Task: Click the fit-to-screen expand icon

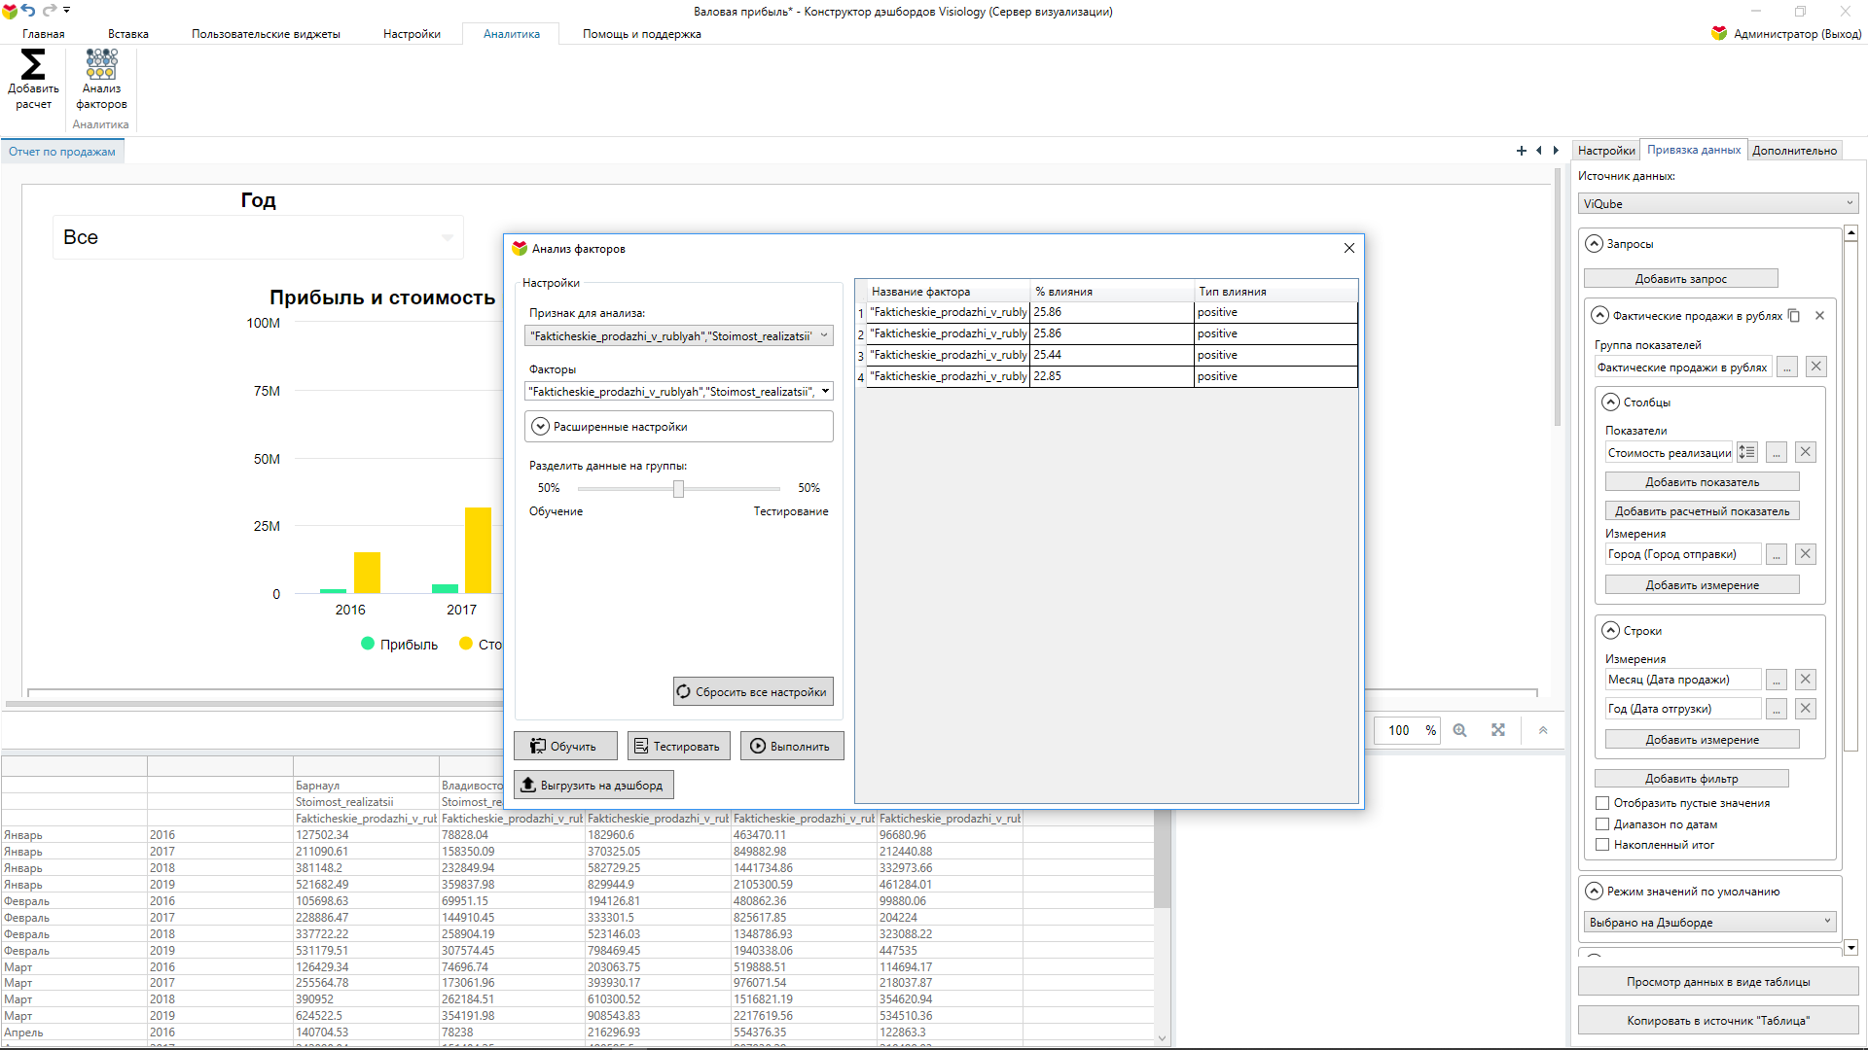Action: pyautogui.click(x=1498, y=730)
